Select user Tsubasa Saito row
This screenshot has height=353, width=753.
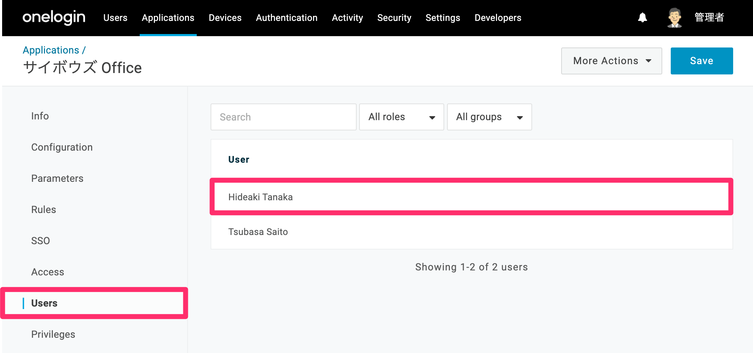[x=472, y=232]
